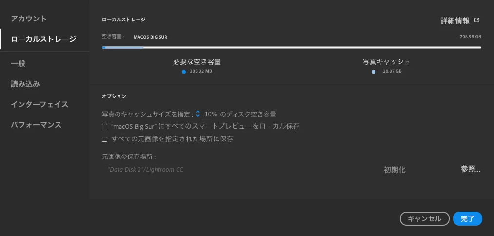Viewport: 494px width, 236px height.
Task: Click the 元画像の保存場所 label
Action: click(129, 157)
